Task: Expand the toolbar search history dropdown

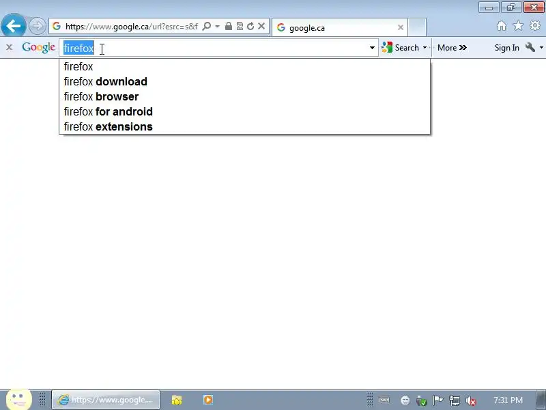Action: tap(372, 48)
